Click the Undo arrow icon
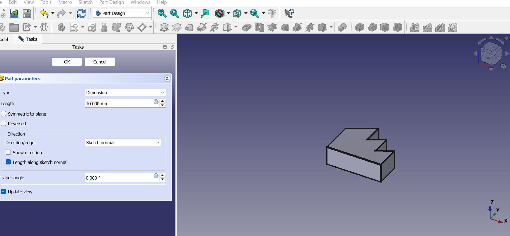Viewport: 510px width, 236px height. click(44, 13)
